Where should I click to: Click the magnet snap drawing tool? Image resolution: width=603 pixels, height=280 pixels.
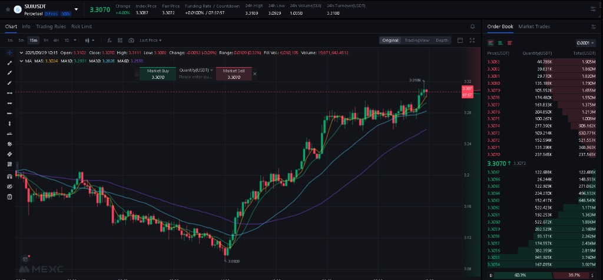[x=9, y=176]
